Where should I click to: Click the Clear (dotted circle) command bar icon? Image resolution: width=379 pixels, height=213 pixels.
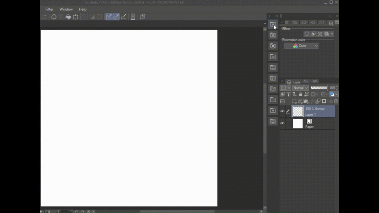pyautogui.click(x=54, y=17)
